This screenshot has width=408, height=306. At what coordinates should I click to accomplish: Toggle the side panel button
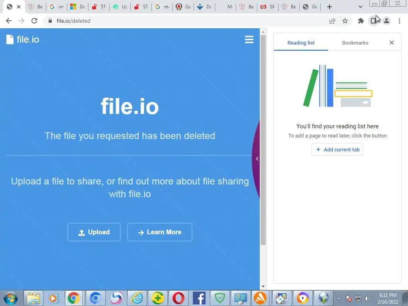(x=374, y=21)
